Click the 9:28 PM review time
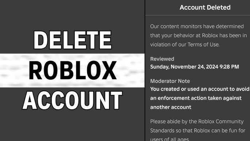 (229, 66)
